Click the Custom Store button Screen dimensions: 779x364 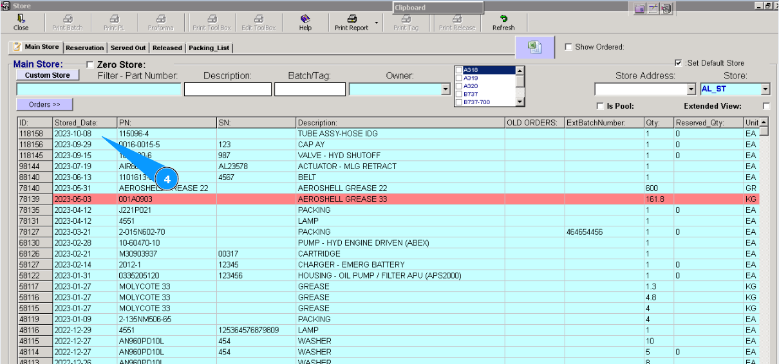(x=48, y=75)
